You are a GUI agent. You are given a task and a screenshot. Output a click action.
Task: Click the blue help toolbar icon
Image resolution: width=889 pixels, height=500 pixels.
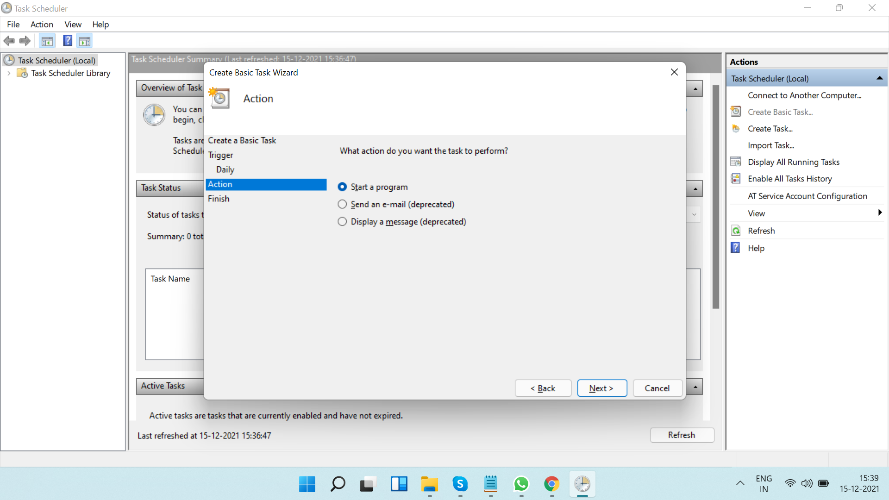pos(68,41)
